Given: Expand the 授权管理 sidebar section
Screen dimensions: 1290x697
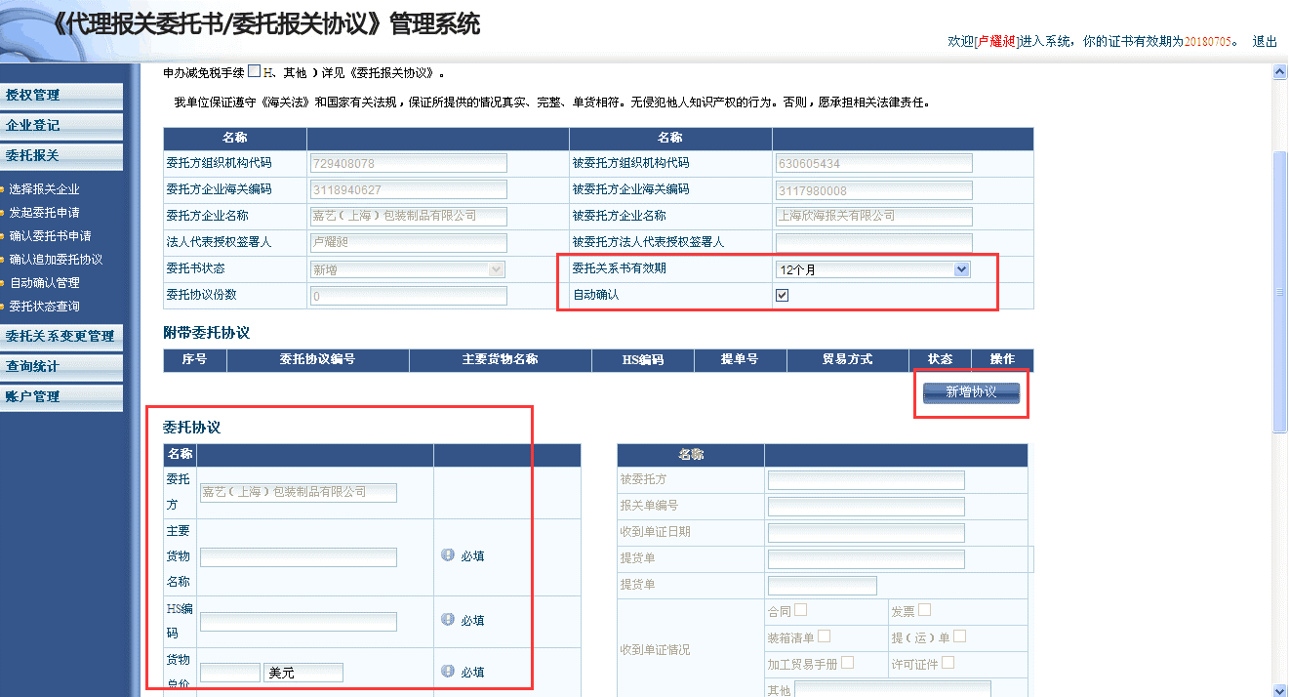Looking at the screenshot, I should 61,96.
